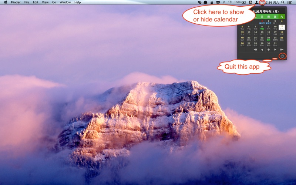Open the Edit menu
296x185 pixels.
point(36,2)
